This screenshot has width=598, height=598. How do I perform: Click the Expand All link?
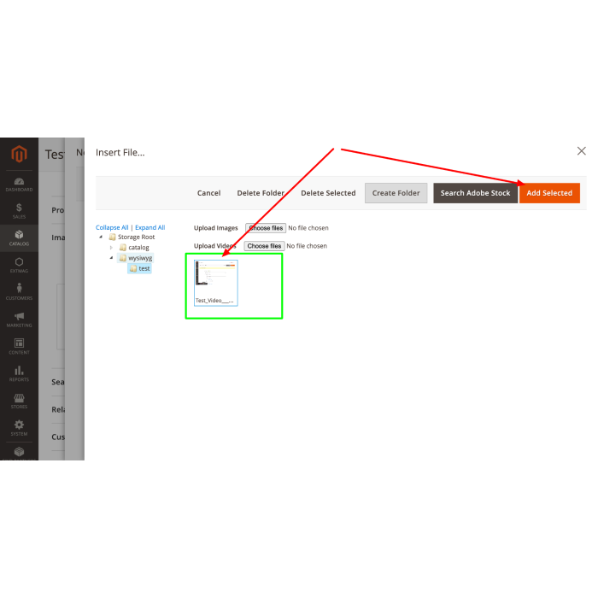(149, 227)
